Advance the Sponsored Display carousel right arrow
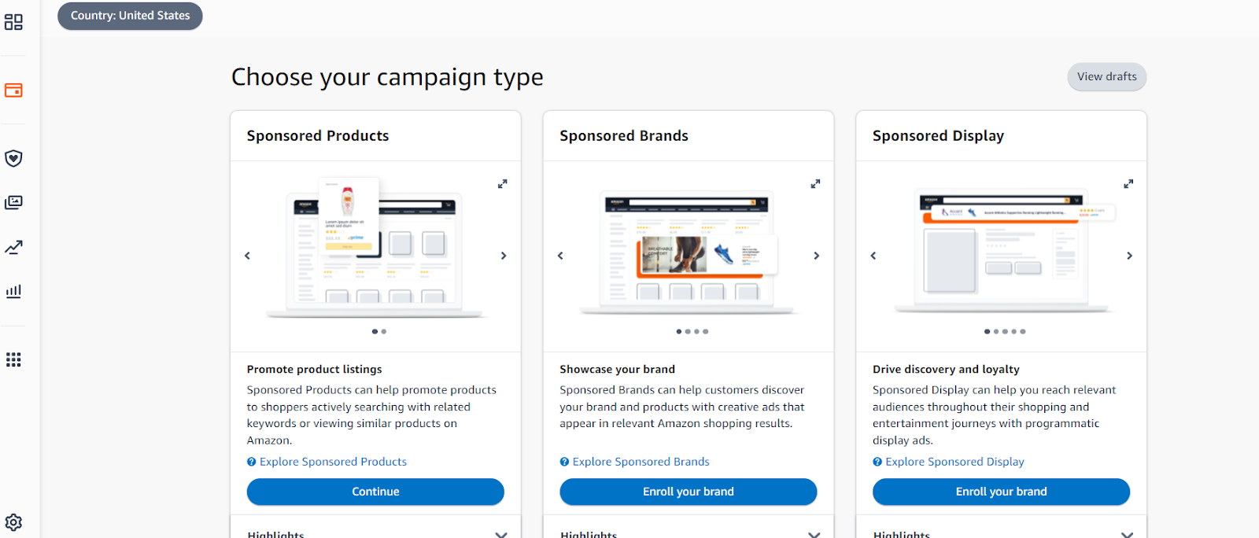The height and width of the screenshot is (538, 1259). pyautogui.click(x=1129, y=255)
